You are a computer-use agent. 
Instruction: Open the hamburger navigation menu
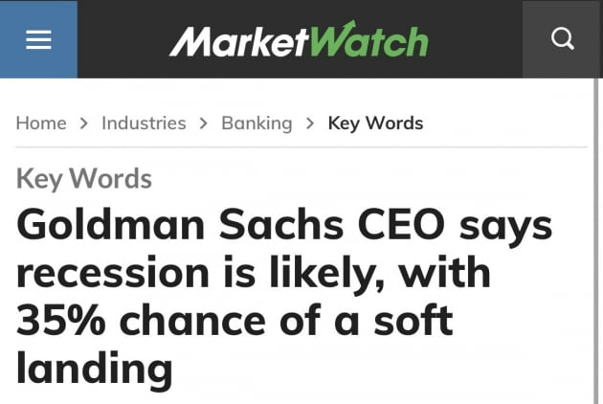pos(38,39)
